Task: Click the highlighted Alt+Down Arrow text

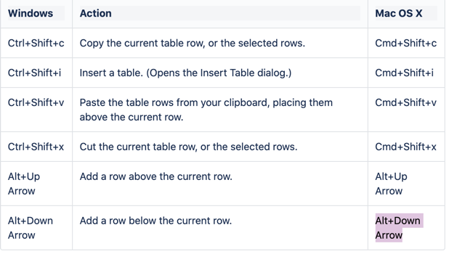Action: [397, 228]
